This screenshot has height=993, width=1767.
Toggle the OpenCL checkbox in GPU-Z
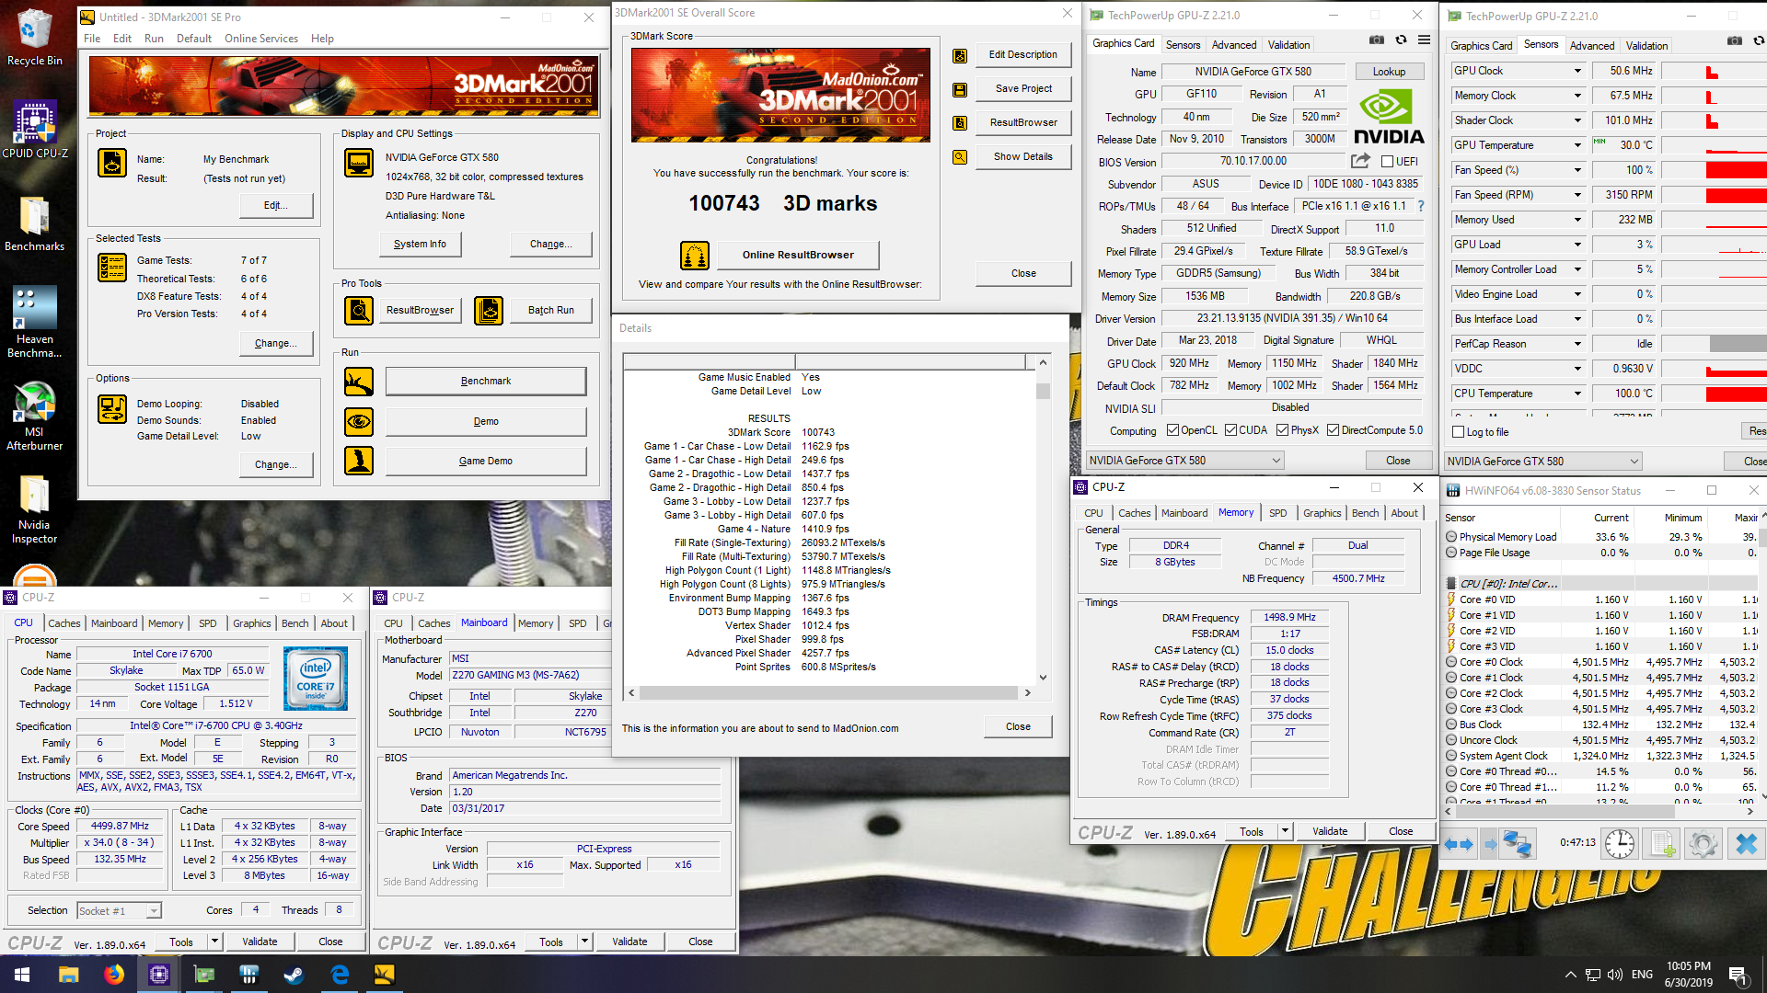pos(1172,430)
